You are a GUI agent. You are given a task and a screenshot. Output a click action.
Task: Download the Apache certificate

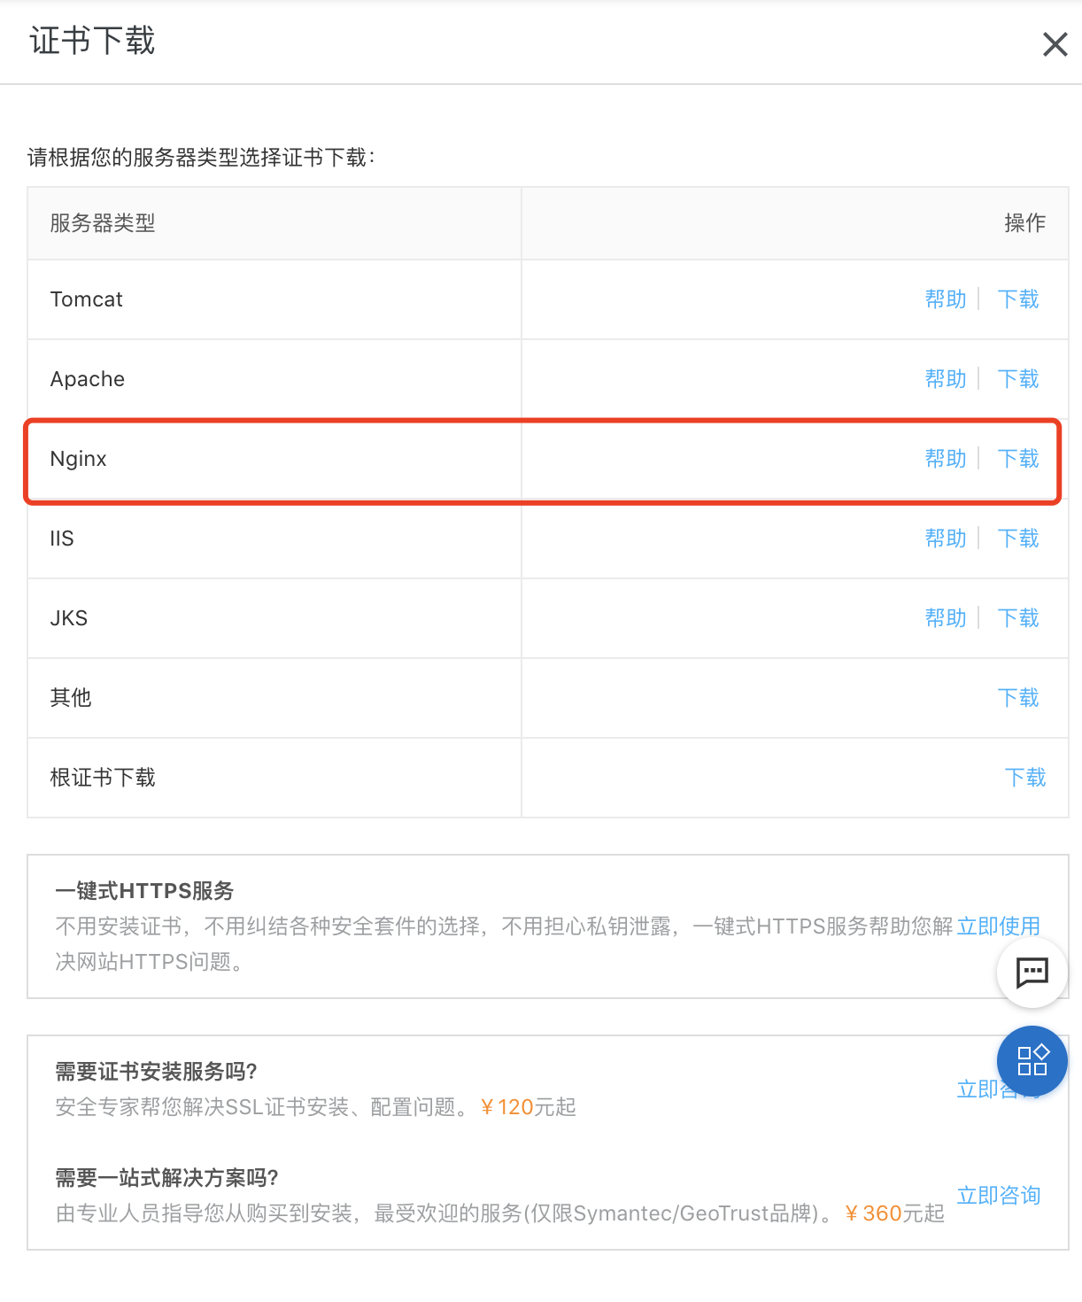(x=1018, y=379)
